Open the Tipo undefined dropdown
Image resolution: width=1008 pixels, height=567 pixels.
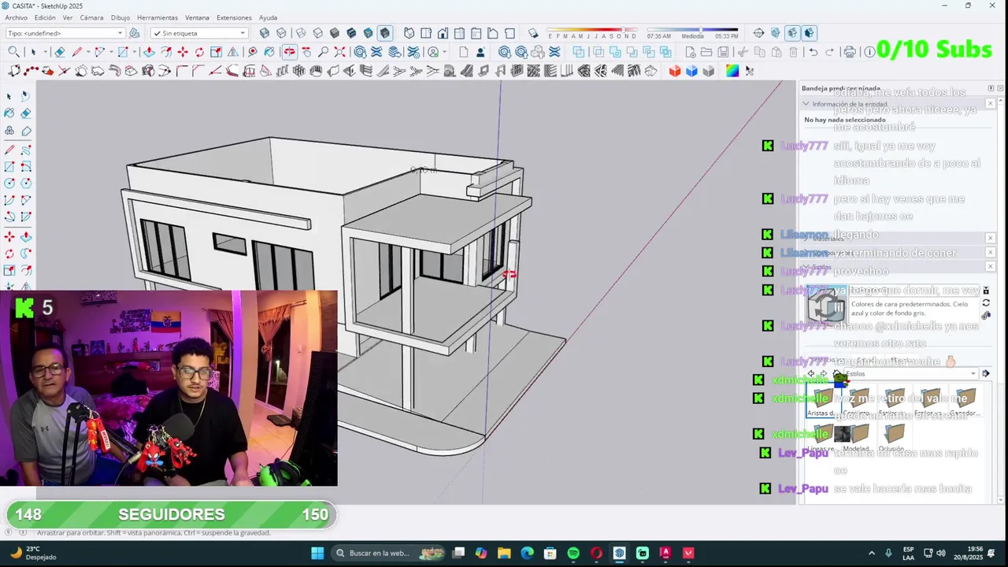[65, 33]
